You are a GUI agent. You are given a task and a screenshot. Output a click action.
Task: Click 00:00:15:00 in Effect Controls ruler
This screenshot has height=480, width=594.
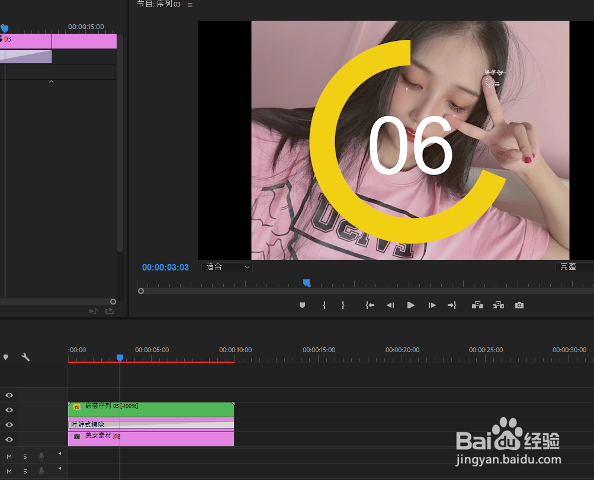86,27
